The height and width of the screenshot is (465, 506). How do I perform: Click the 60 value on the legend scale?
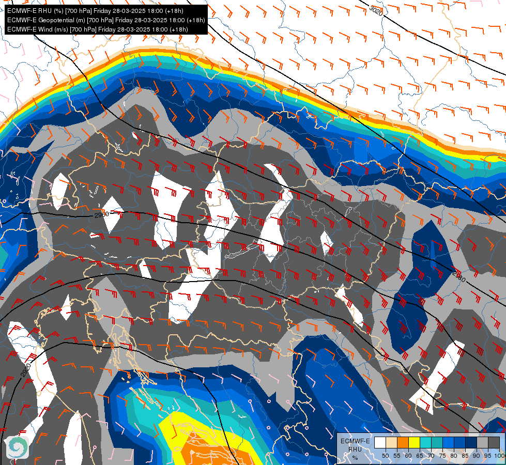408,456
